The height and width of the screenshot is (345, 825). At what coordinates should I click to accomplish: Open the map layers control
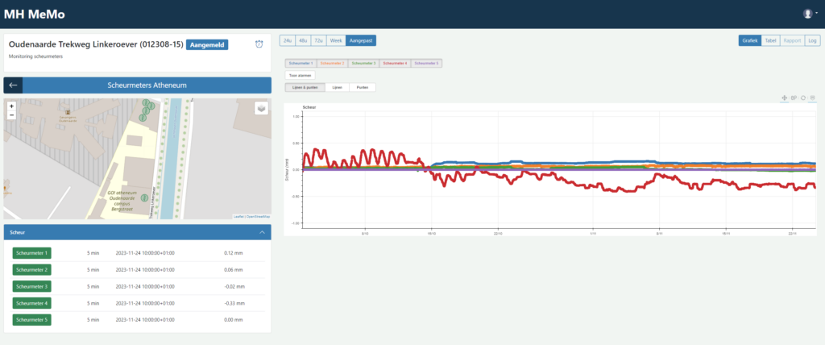pos(262,108)
